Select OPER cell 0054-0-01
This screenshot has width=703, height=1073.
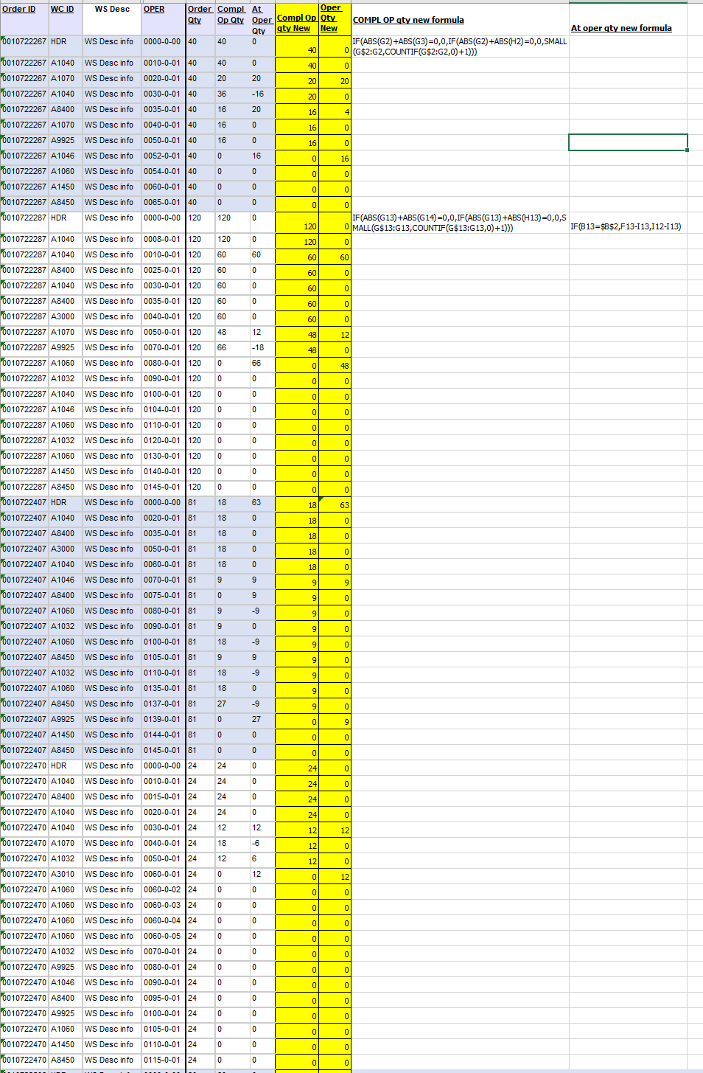pyautogui.click(x=163, y=171)
